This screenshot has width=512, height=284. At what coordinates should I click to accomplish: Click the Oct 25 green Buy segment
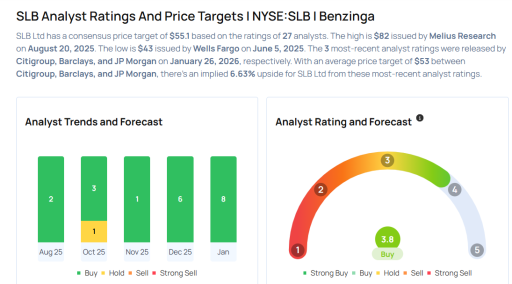(94, 188)
